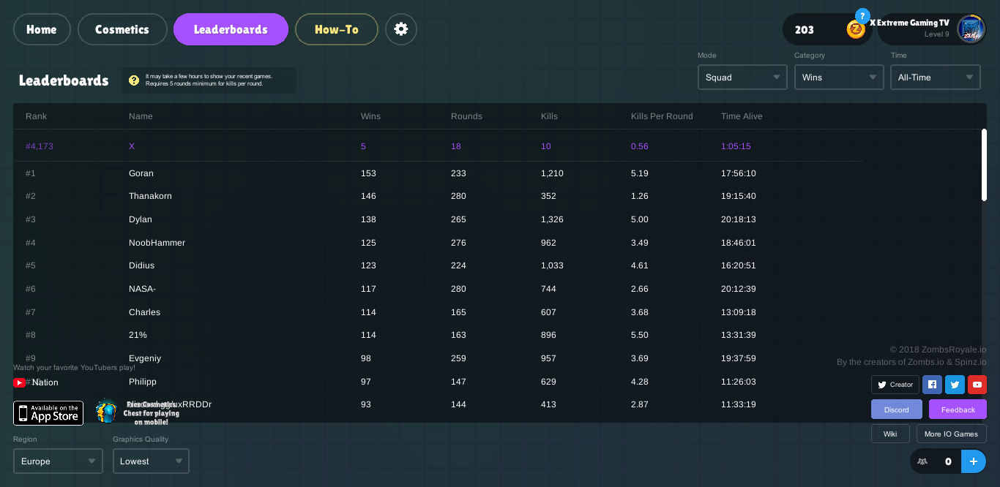Expand the Mode dropdown showing Squad
Screen dimensions: 1000x487
tap(742, 78)
